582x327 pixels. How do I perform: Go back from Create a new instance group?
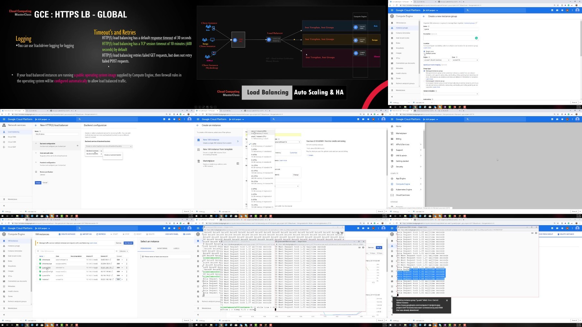(424, 16)
